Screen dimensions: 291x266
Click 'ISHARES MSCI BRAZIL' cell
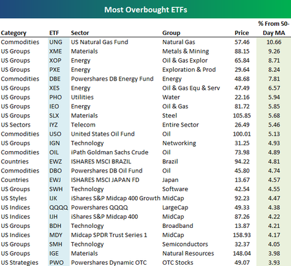coord(101,161)
